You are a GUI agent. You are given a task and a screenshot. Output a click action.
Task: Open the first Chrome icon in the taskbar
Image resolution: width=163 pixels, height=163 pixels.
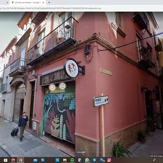(x=13, y=160)
